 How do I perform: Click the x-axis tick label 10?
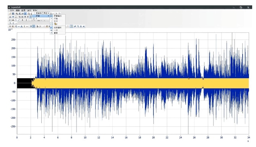point(85,137)
